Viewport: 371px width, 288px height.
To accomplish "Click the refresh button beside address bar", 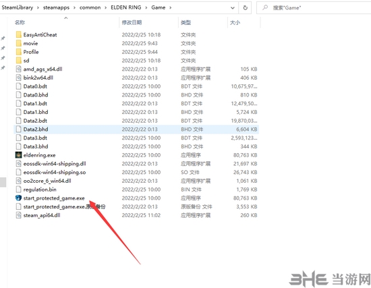I will [x=246, y=8].
